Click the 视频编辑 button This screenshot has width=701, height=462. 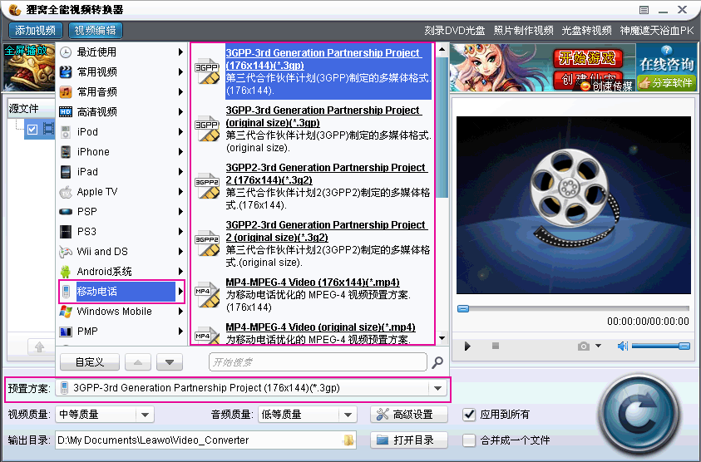(x=96, y=31)
